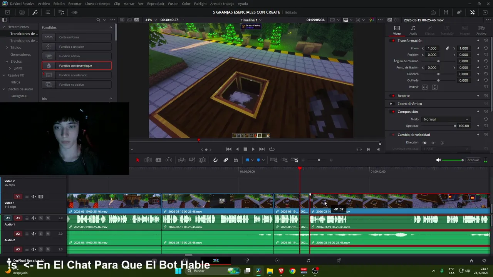Open the Línea de tiempo menu
This screenshot has width=493, height=277.
pyautogui.click(x=97, y=3)
